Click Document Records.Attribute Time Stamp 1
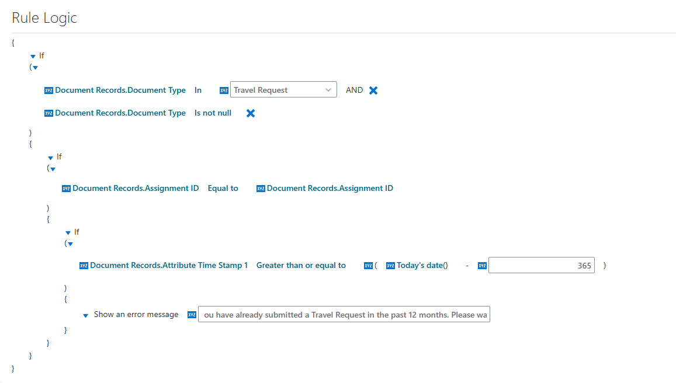The width and height of the screenshot is (676, 383). pyautogui.click(x=169, y=266)
